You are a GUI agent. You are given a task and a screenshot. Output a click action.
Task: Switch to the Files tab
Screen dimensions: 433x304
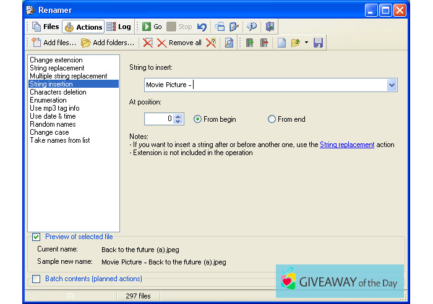[x=45, y=27]
